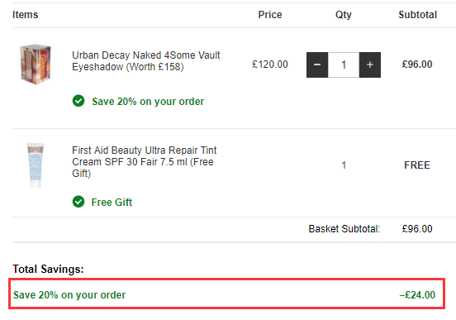Open the Urban Decay Naked 4Some Vault thumbnail
Image resolution: width=456 pixels, height=320 pixels.
pyautogui.click(x=36, y=64)
